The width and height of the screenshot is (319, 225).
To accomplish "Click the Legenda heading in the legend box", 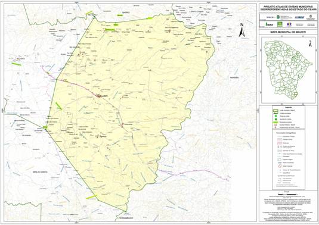I will 289,107.
